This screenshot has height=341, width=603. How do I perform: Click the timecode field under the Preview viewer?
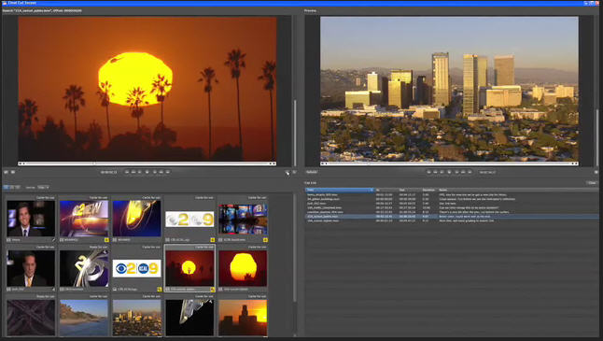pos(487,172)
